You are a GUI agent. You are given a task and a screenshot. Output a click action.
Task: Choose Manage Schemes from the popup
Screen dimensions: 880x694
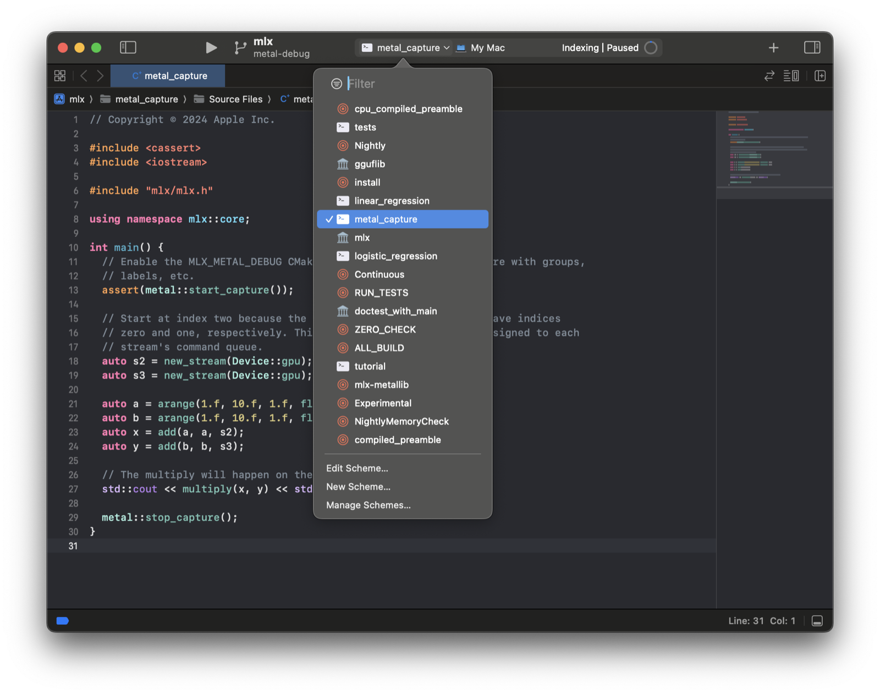[369, 505]
